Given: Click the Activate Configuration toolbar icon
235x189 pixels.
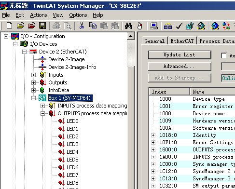Looking at the screenshot, I should [190, 26].
